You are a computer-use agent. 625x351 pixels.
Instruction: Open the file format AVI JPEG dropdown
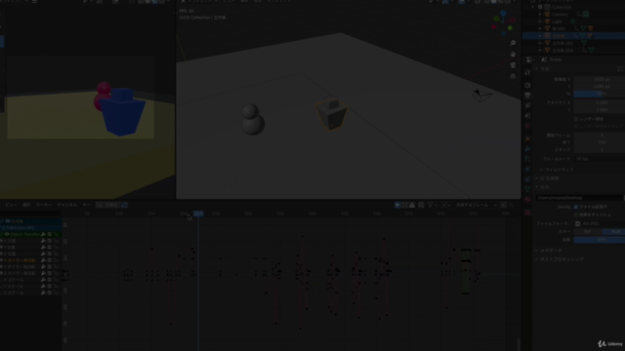tap(599, 224)
